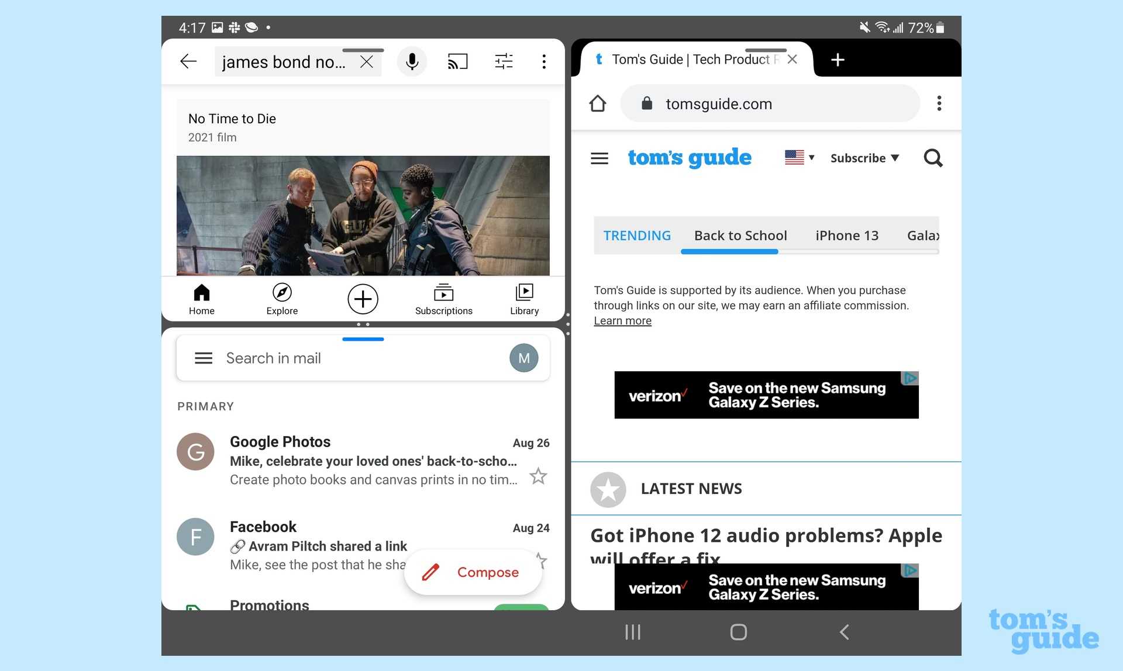Viewport: 1123px width, 671px height.
Task: Go back with YouTube back arrow
Action: [x=188, y=61]
